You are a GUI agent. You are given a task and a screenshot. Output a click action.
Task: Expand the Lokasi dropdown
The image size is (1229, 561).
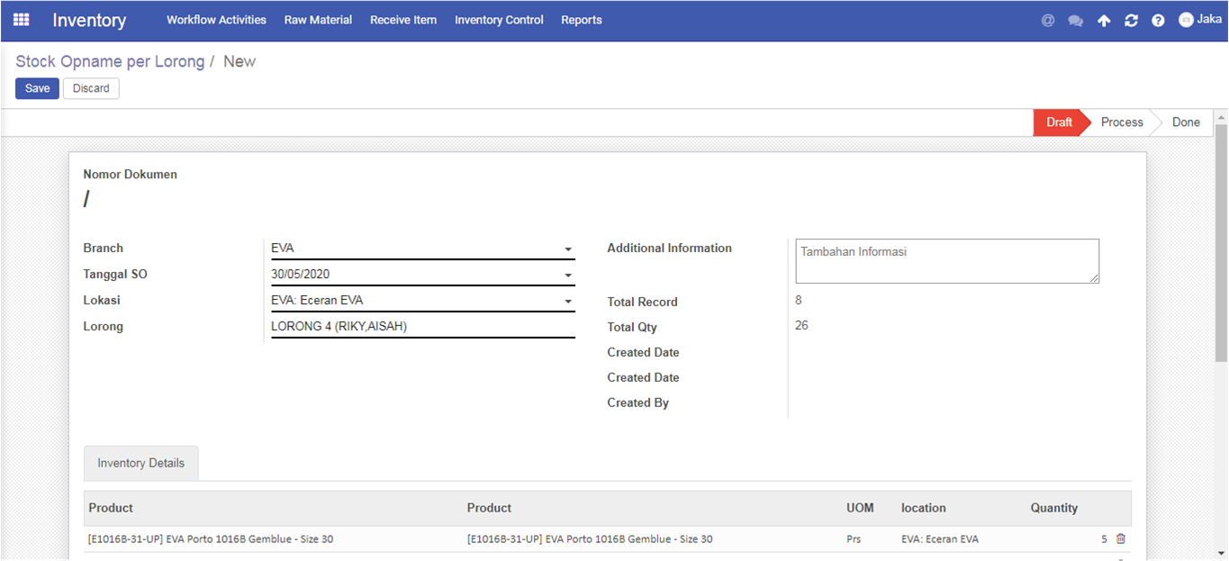(568, 301)
